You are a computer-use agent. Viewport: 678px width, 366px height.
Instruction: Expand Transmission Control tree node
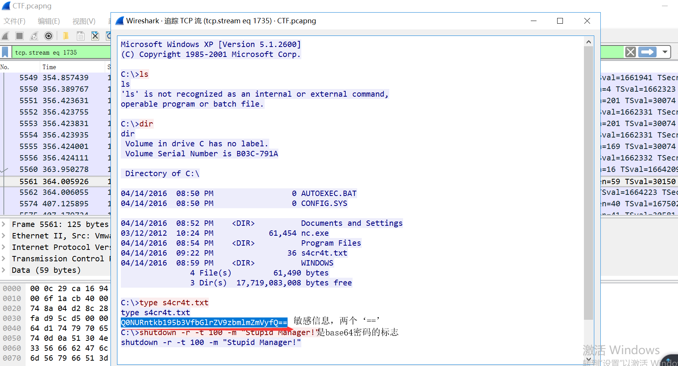[3, 258]
